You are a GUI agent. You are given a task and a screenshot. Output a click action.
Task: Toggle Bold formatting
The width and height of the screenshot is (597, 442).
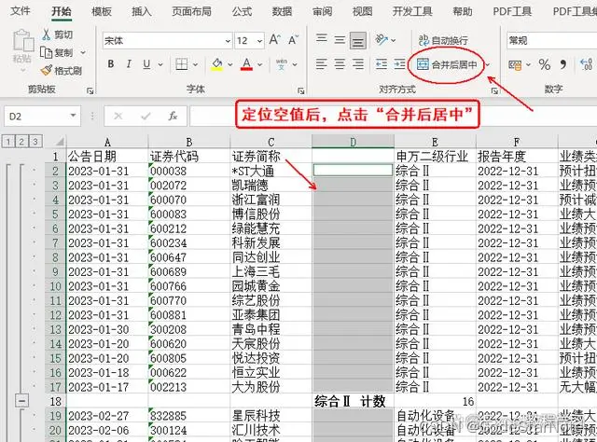[111, 64]
